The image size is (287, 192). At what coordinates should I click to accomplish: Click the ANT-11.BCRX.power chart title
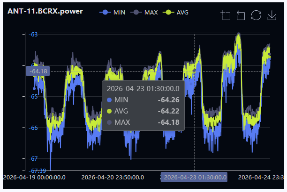coord(45,11)
